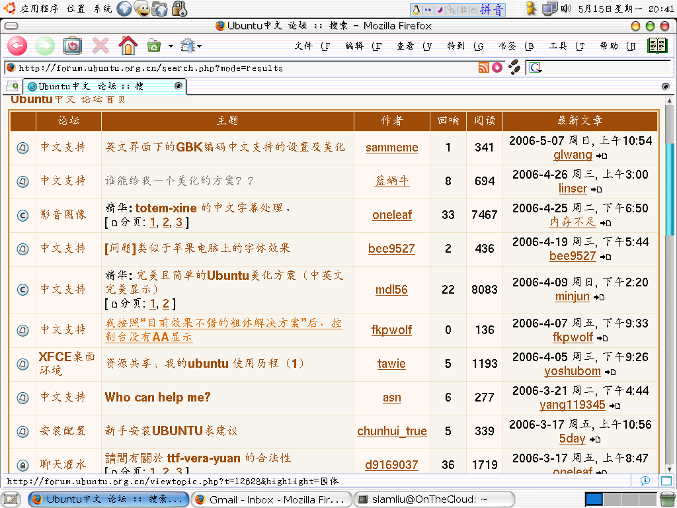677x508 pixels.
Task: Click the rectangle icon at status bar right end
Action: tap(666, 481)
